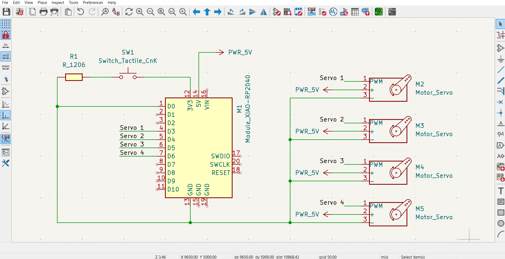Open the Annotate Schematic tool

click(x=312, y=12)
